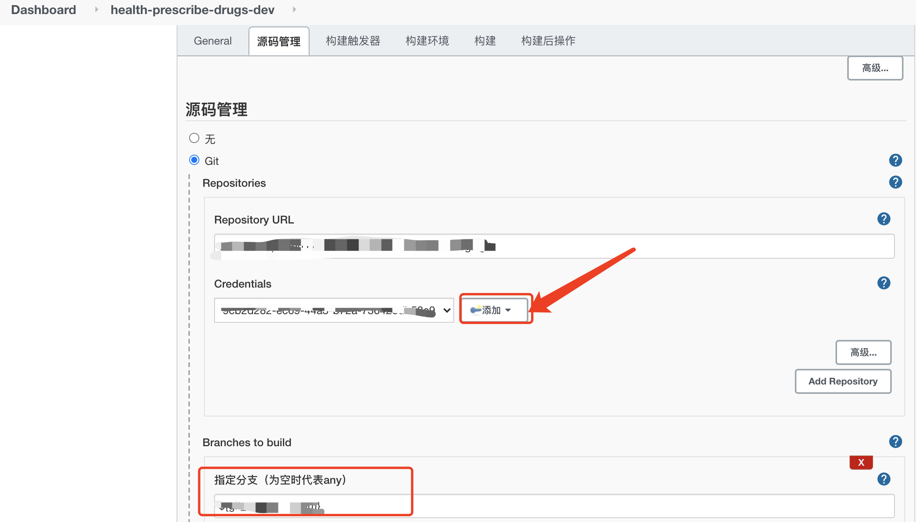Delete branch entry with red X button

pos(861,463)
